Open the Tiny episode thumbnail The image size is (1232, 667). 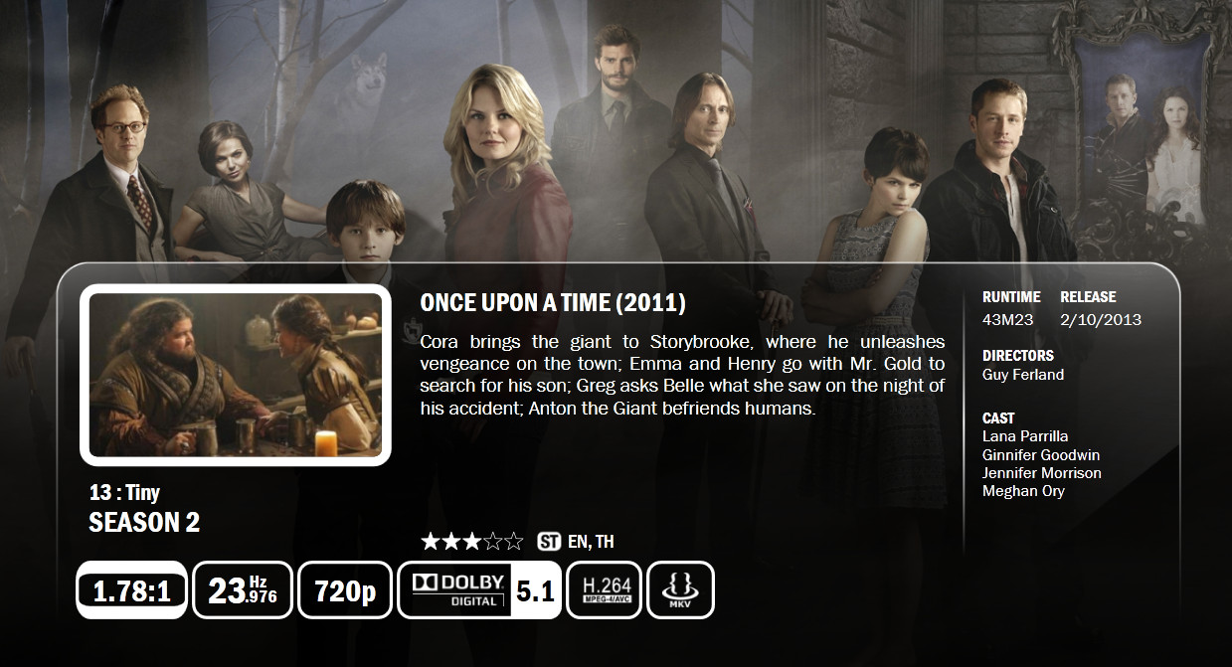coord(236,375)
